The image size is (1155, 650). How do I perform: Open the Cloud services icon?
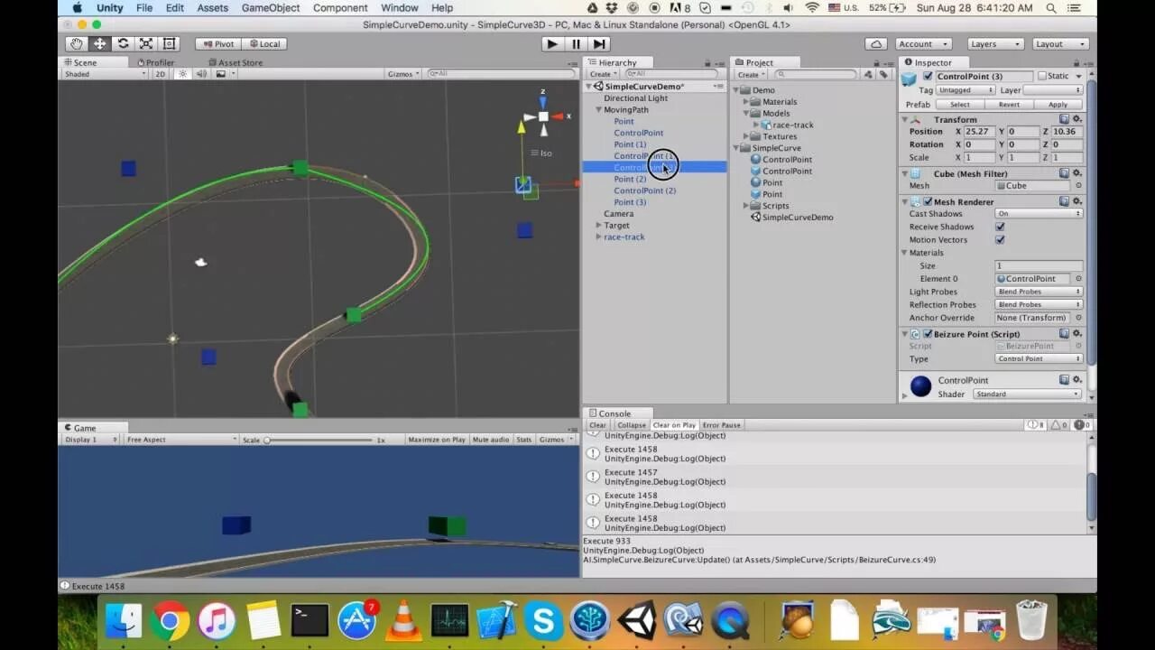(876, 43)
